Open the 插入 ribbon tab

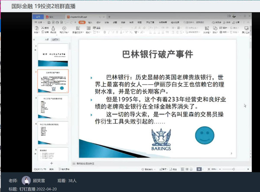pyautogui.click(x=89, y=22)
